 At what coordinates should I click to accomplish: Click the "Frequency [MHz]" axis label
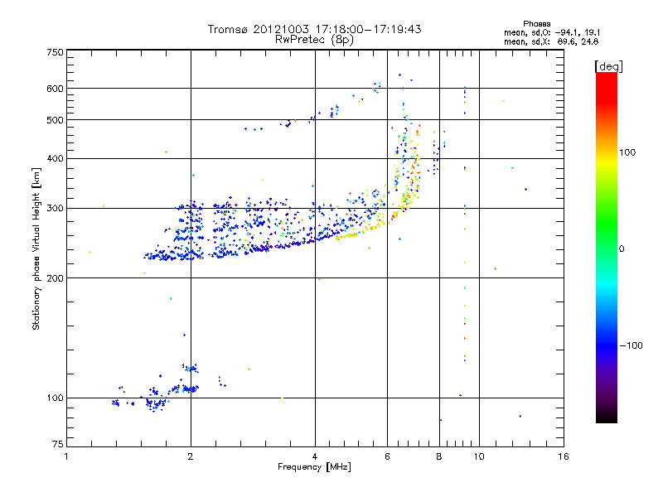(314, 467)
